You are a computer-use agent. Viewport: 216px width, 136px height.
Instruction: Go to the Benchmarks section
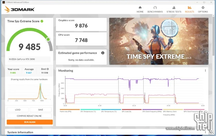(155, 9)
